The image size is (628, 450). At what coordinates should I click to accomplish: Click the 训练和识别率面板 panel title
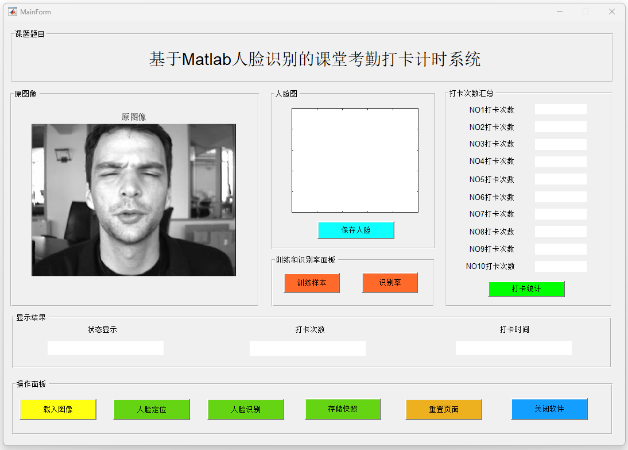305,260
